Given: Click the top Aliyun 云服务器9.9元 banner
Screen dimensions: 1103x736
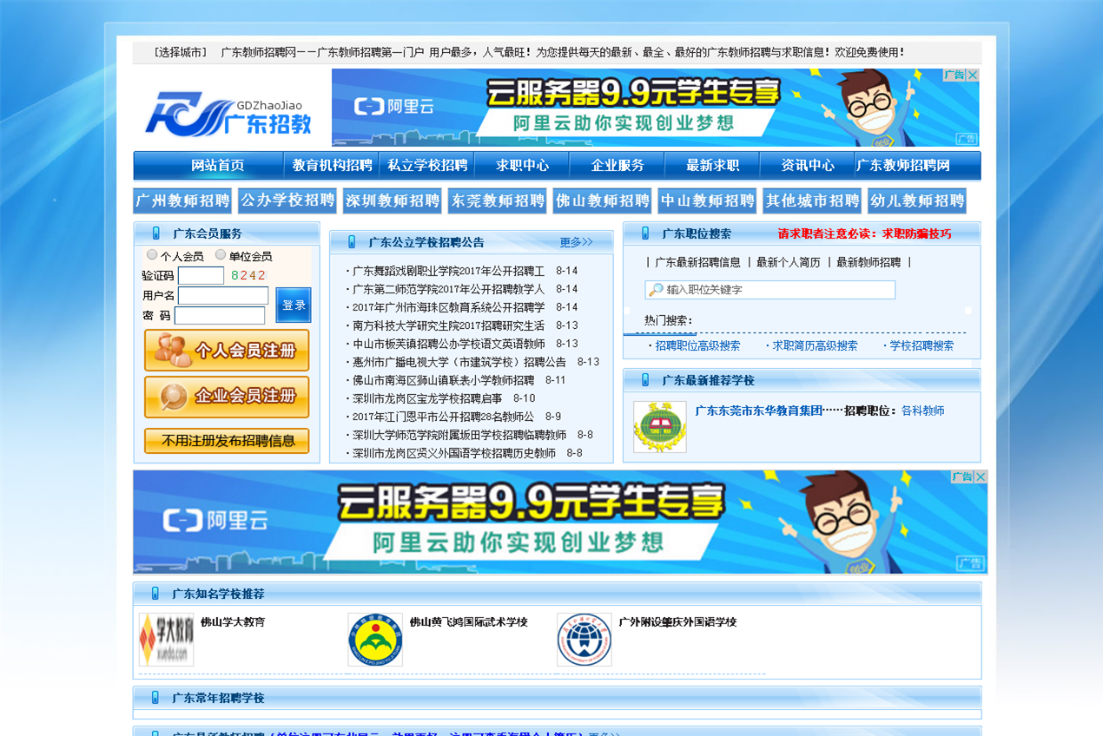Looking at the screenshot, I should [x=656, y=108].
